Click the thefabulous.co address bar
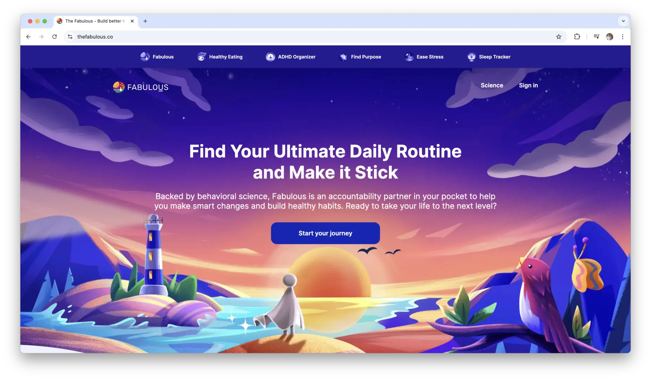Image resolution: width=651 pixels, height=380 pixels. tap(310, 37)
